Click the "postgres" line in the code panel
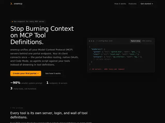Image resolution: width=165 pixels, height=123 pixels. click(x=118, y=57)
